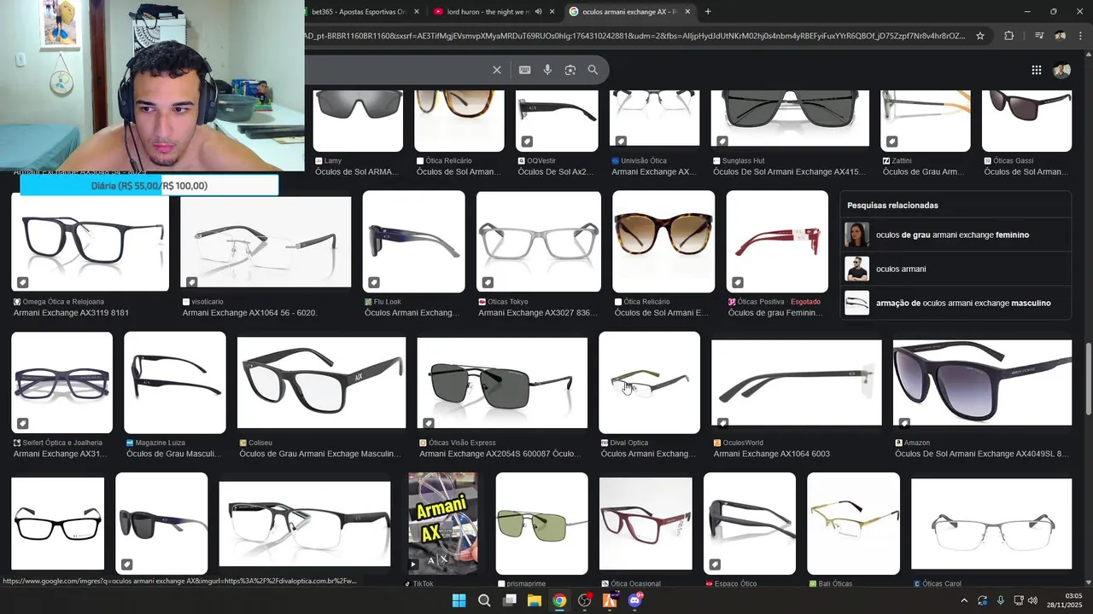Screen dimensions: 1093x614
Task: Clear the Google search box with the X icon
Action: (x=497, y=70)
